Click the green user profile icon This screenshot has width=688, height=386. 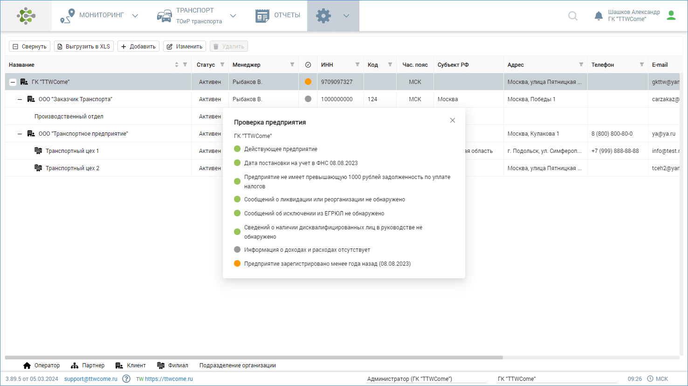pyautogui.click(x=671, y=15)
